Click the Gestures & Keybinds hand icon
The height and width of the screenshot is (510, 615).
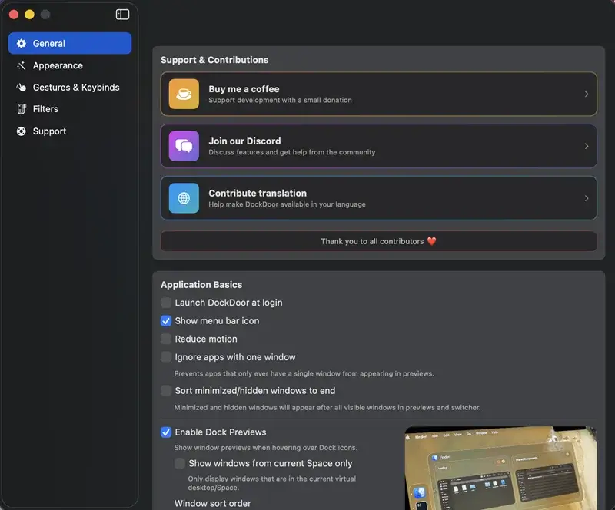click(22, 88)
